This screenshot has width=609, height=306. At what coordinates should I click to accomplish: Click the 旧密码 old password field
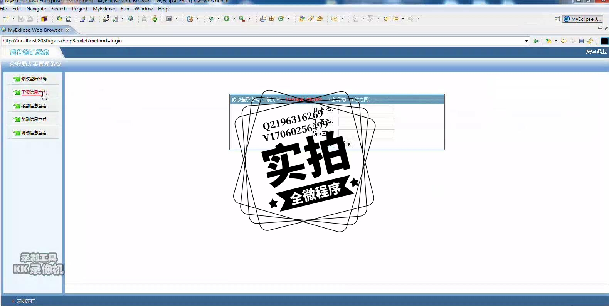(x=366, y=110)
